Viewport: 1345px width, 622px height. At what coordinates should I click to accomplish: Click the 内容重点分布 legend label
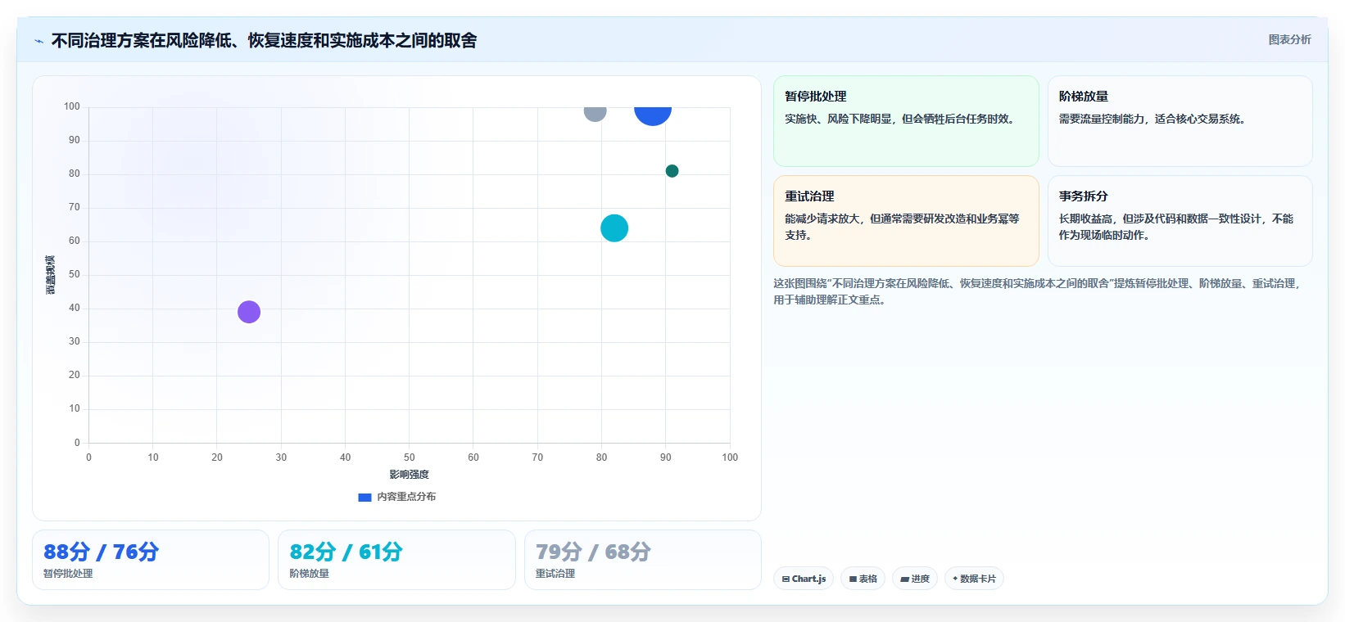(406, 497)
